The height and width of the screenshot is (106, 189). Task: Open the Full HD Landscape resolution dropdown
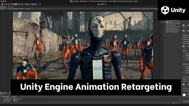pos(16,9)
